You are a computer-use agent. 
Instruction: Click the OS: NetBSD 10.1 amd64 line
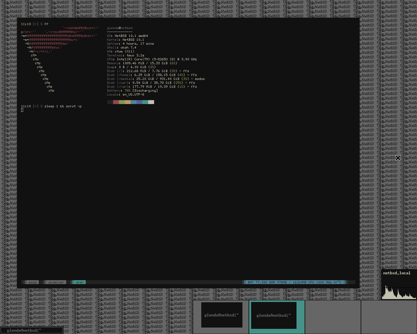click(127, 36)
